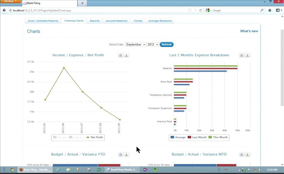The image size is (284, 174).
Task: Toggle the Net Profit series in legend
Action: 95,137
